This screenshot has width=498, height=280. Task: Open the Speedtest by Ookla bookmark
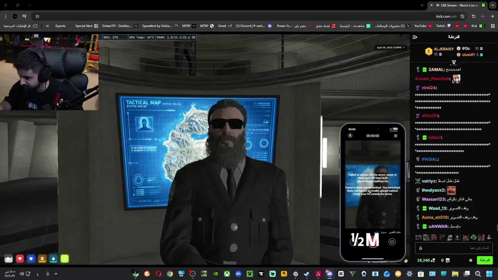pyautogui.click(x=160, y=26)
